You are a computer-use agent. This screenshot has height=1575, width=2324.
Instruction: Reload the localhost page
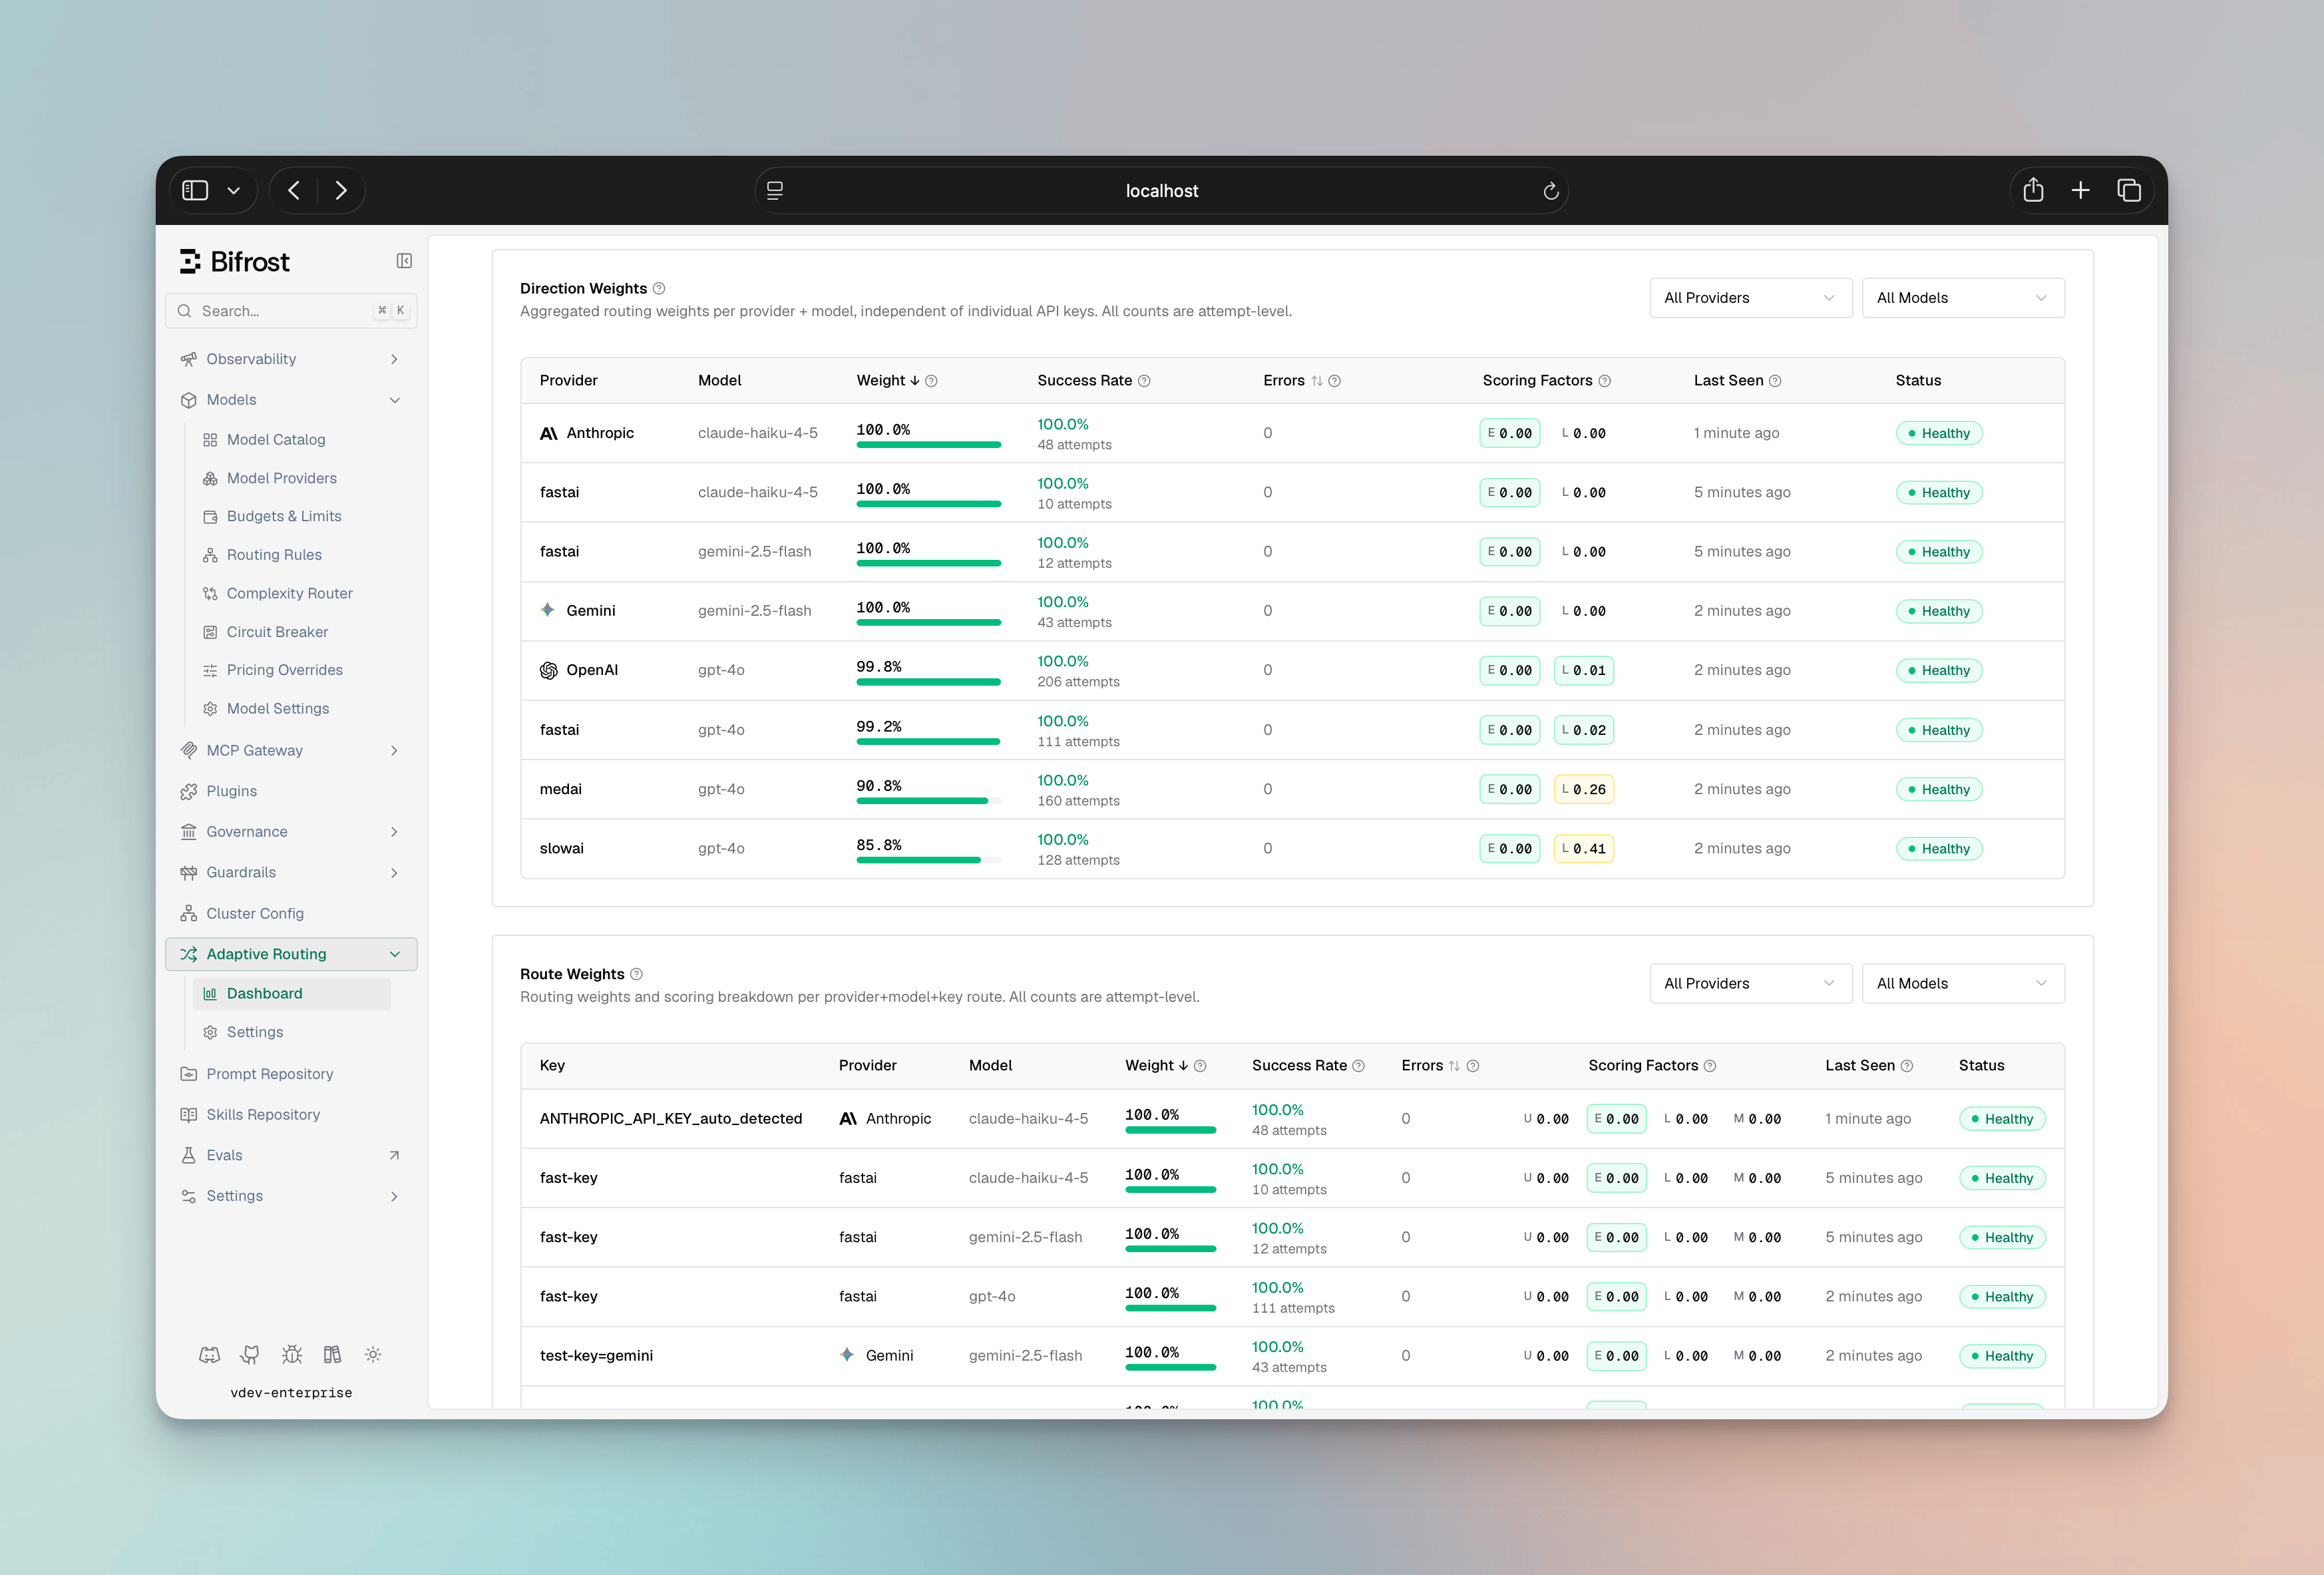[x=1551, y=191]
